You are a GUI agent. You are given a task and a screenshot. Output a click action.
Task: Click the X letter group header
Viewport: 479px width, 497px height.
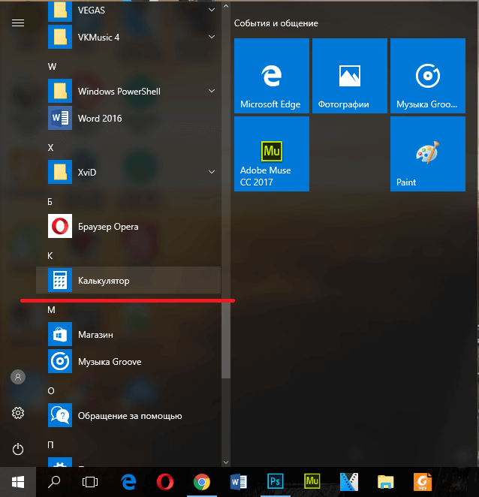(x=51, y=147)
